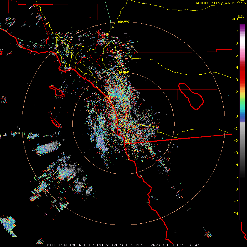Viewport: 247px width, 247px height.
Task: Click the 3 dB scale label
Action: 237,80
